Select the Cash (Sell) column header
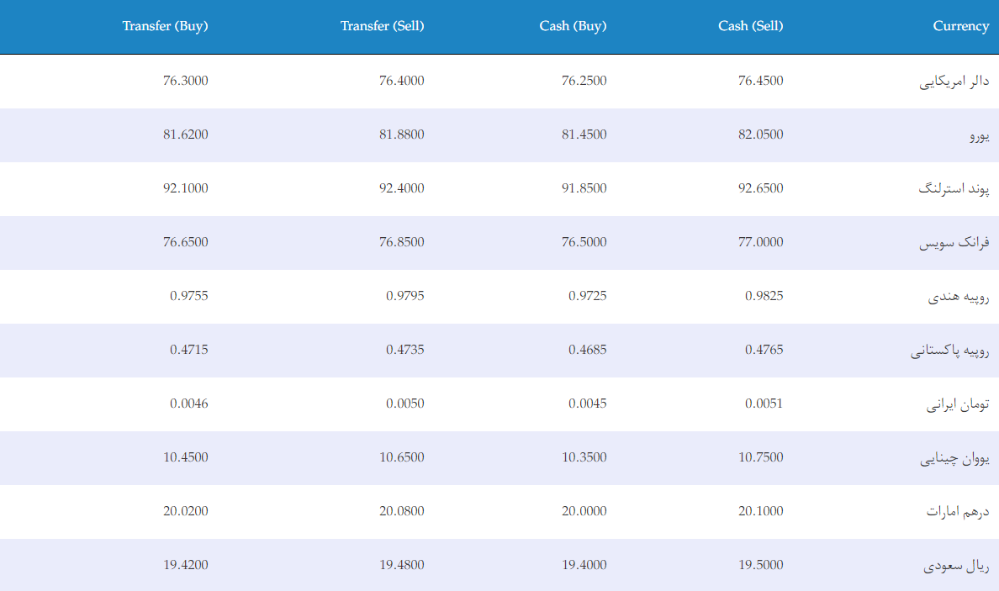 click(751, 26)
